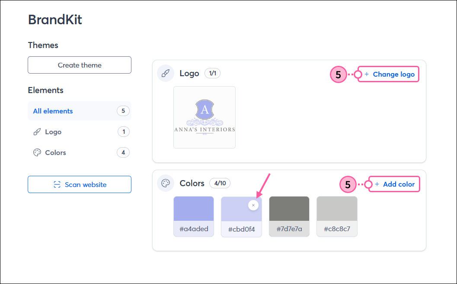This screenshot has height=284, width=457.
Task: Click Add color in the Colors section
Action: click(397, 184)
